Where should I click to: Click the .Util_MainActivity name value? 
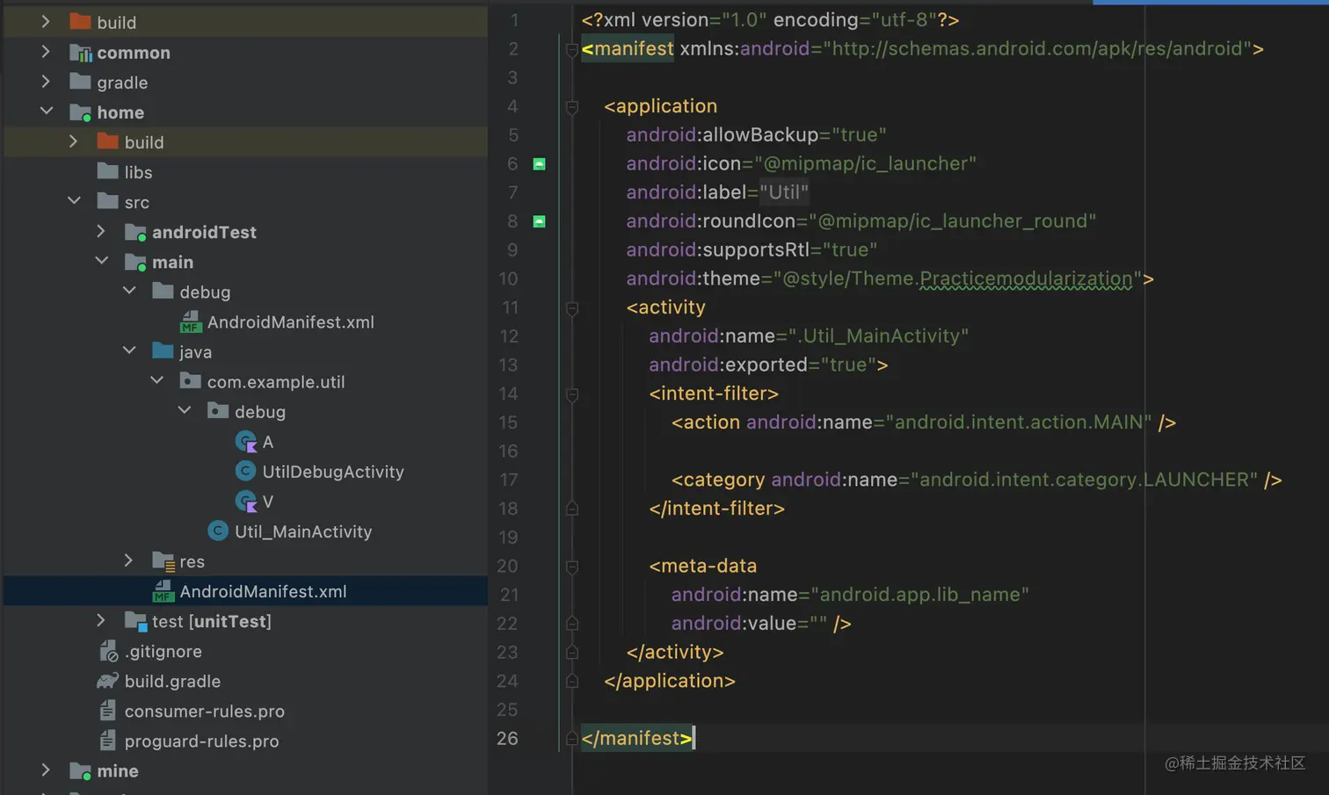pos(878,336)
